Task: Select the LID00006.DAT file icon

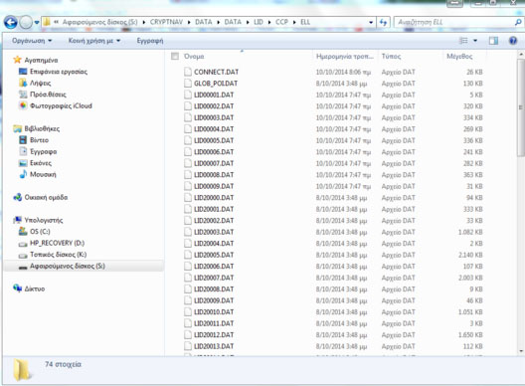Action: (x=188, y=152)
